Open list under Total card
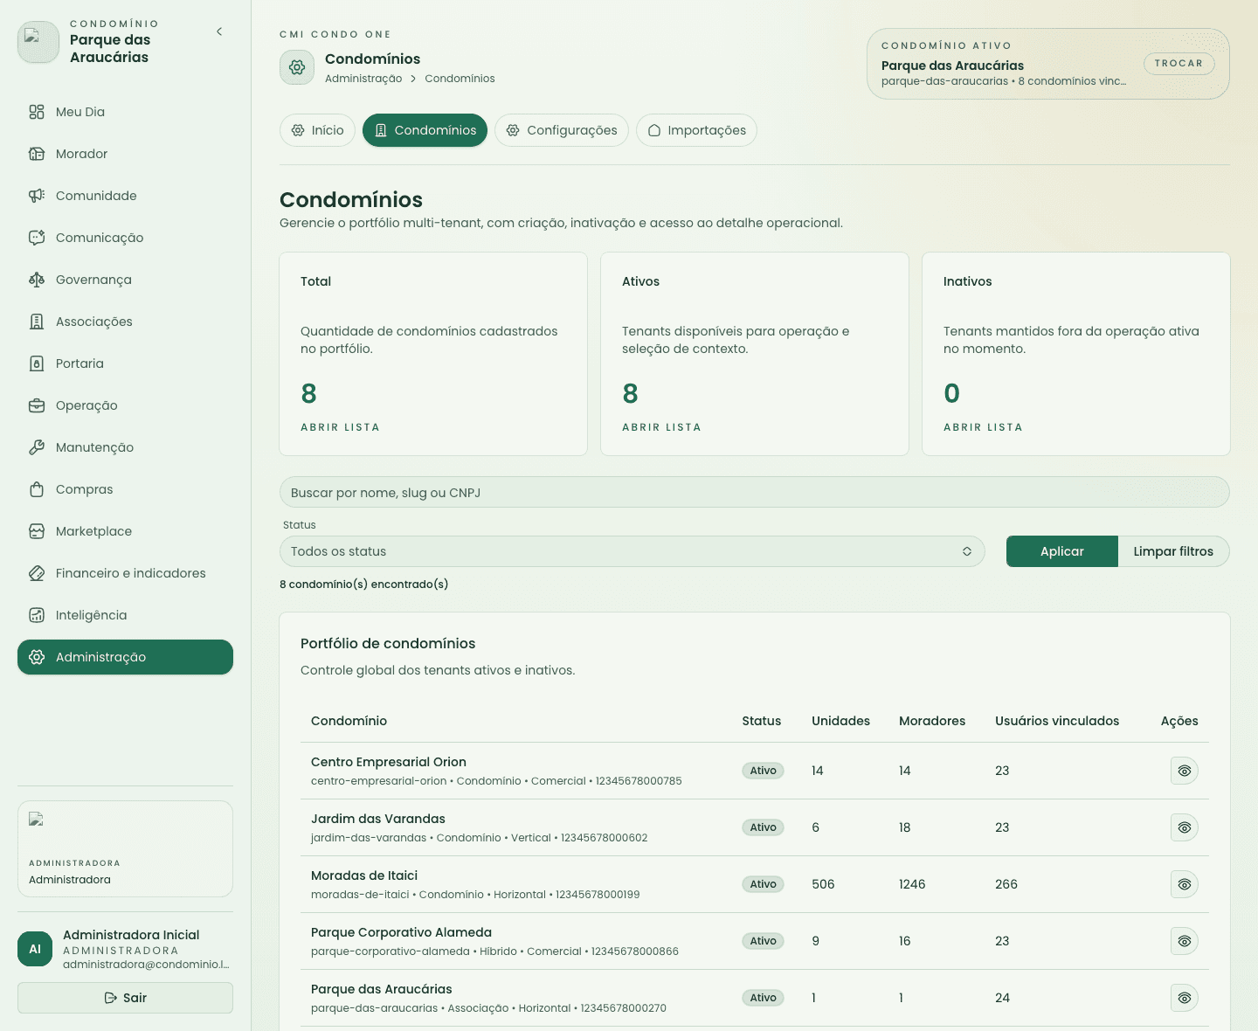1258x1031 pixels. coord(340,427)
